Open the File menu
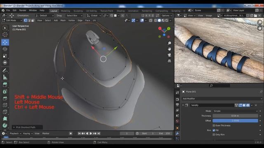Image resolution: width=264 pixels, height=148 pixels. (x=8, y=10)
